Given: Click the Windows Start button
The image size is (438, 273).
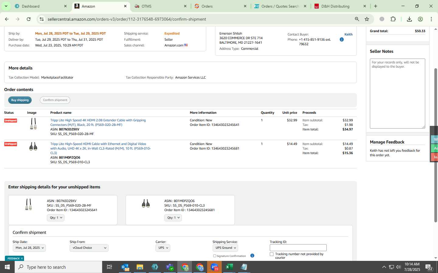Looking at the screenshot, I should point(7,267).
